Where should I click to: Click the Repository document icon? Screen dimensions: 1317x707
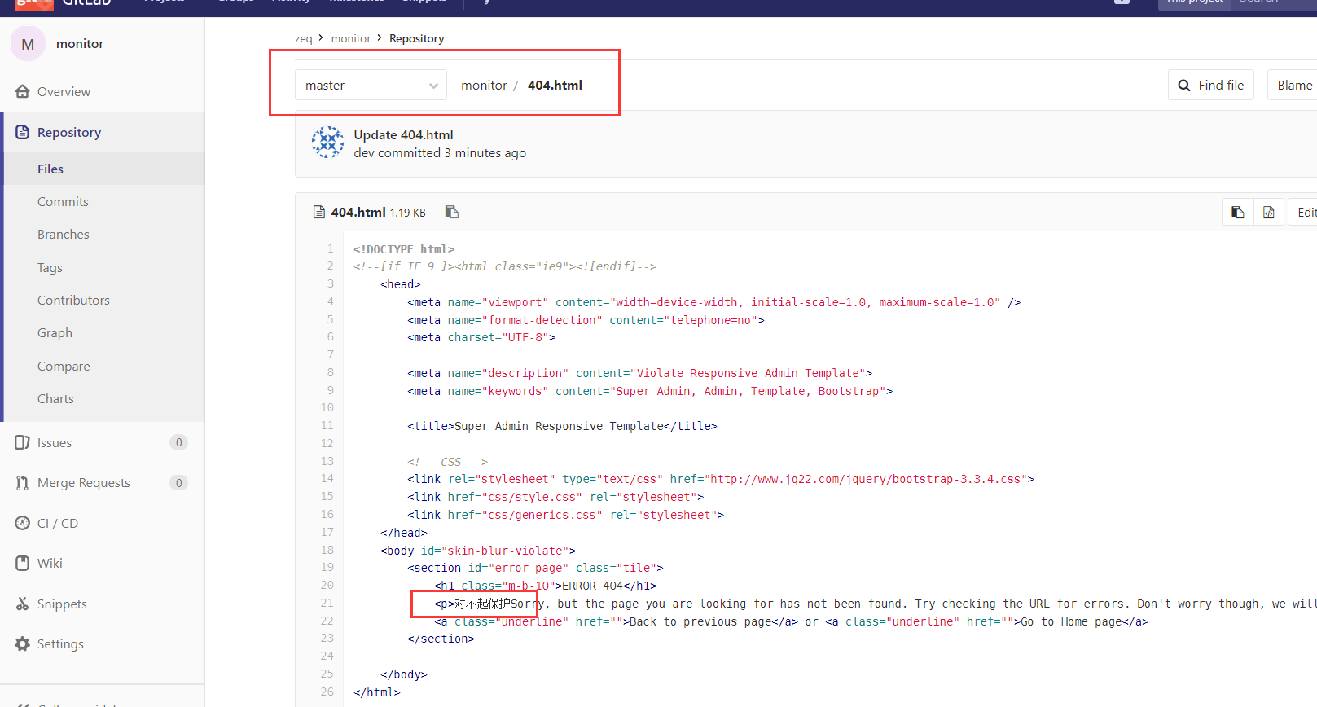tap(23, 132)
